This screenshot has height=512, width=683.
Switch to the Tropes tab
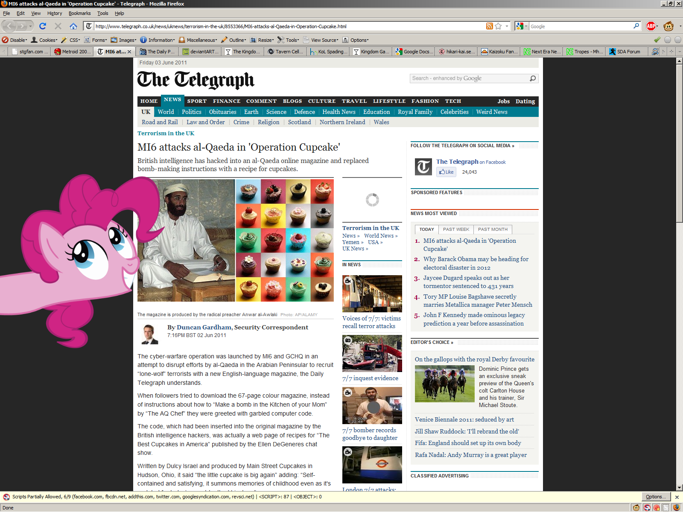[x=585, y=52]
